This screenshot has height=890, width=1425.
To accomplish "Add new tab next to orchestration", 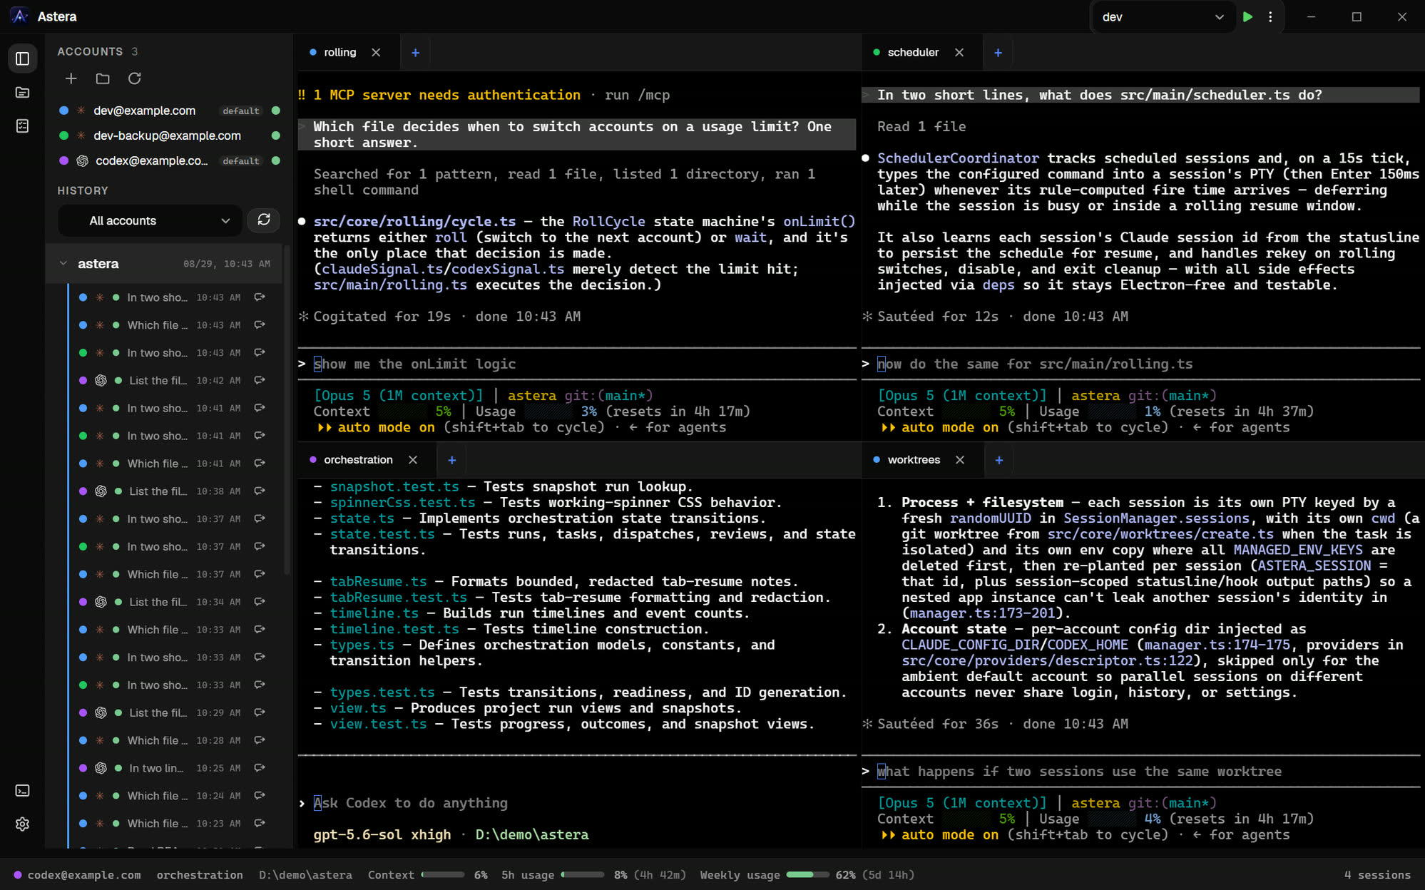I will (451, 460).
